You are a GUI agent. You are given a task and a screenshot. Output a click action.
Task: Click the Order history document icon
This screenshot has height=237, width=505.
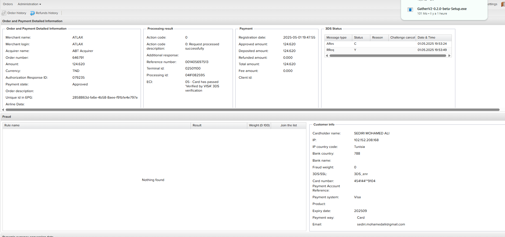click(x=4, y=13)
